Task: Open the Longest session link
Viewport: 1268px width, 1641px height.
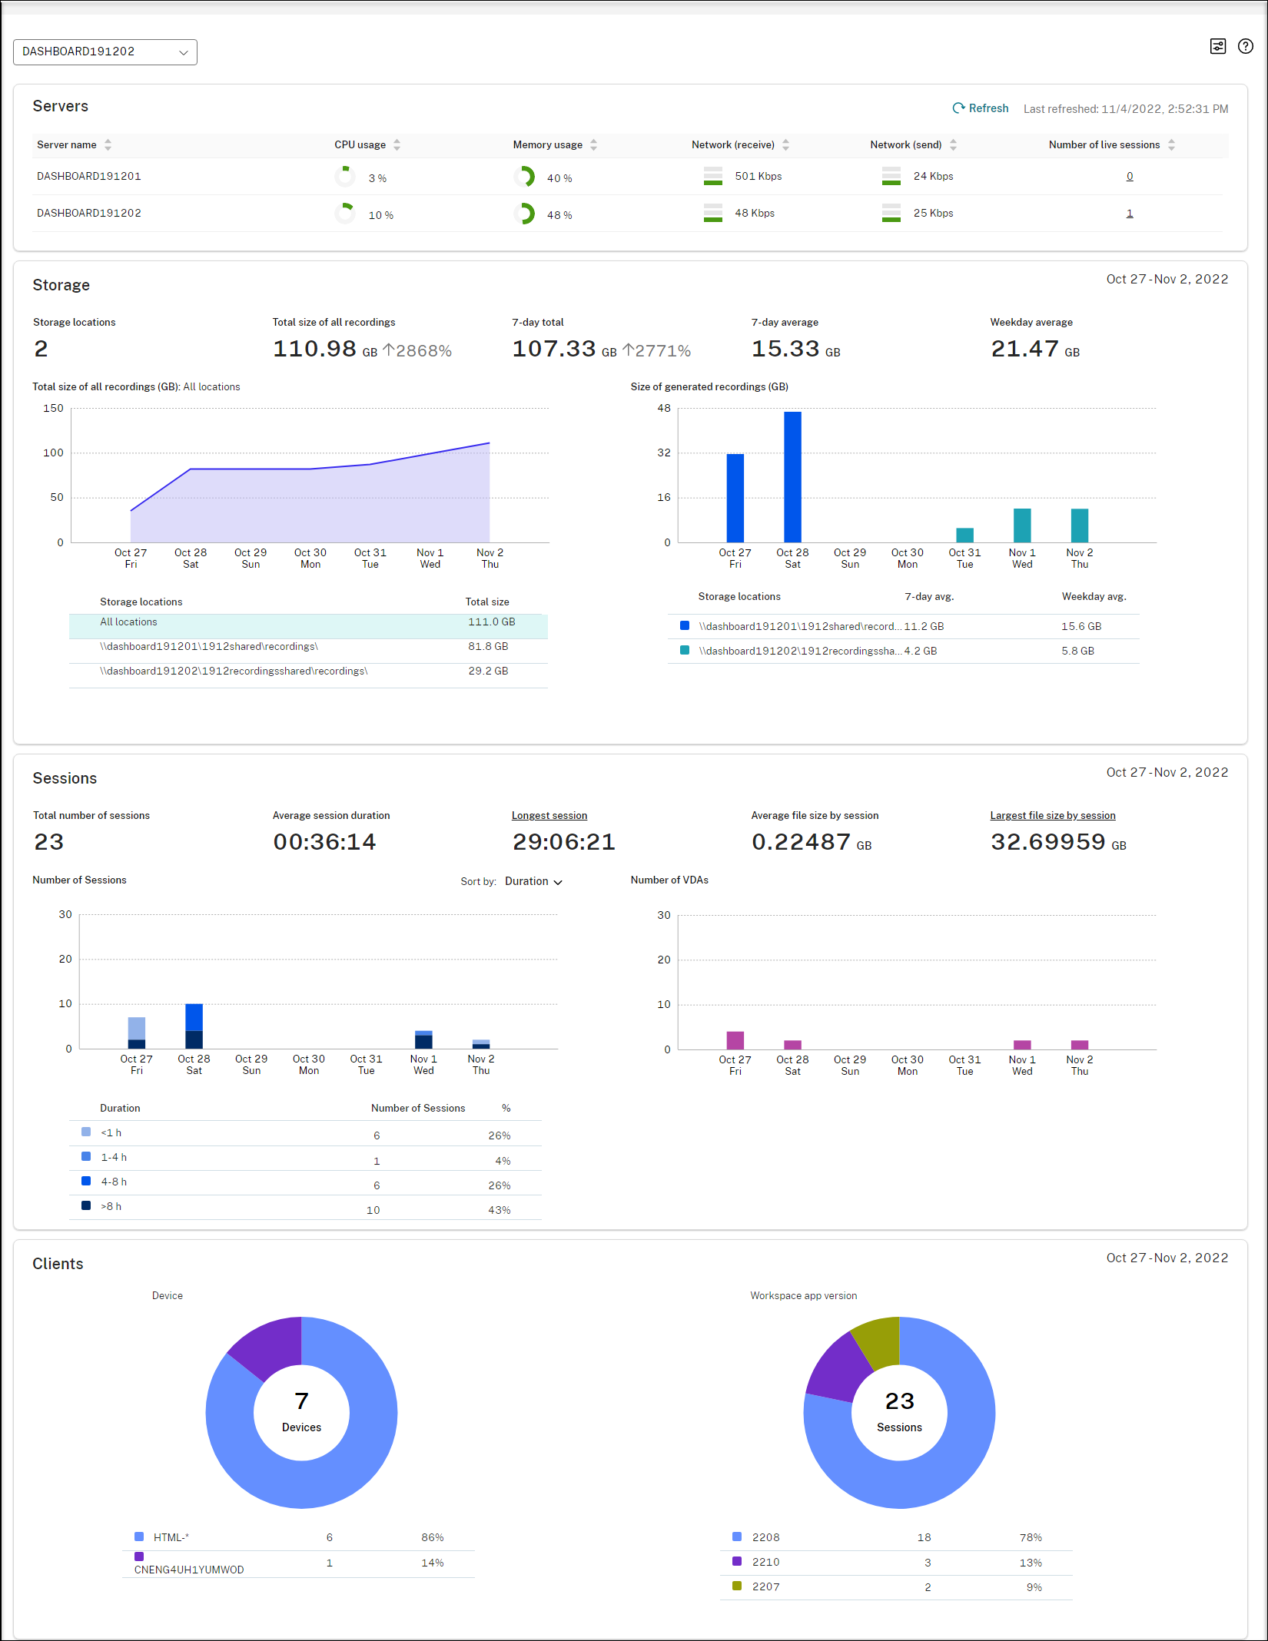Action: pyautogui.click(x=549, y=815)
